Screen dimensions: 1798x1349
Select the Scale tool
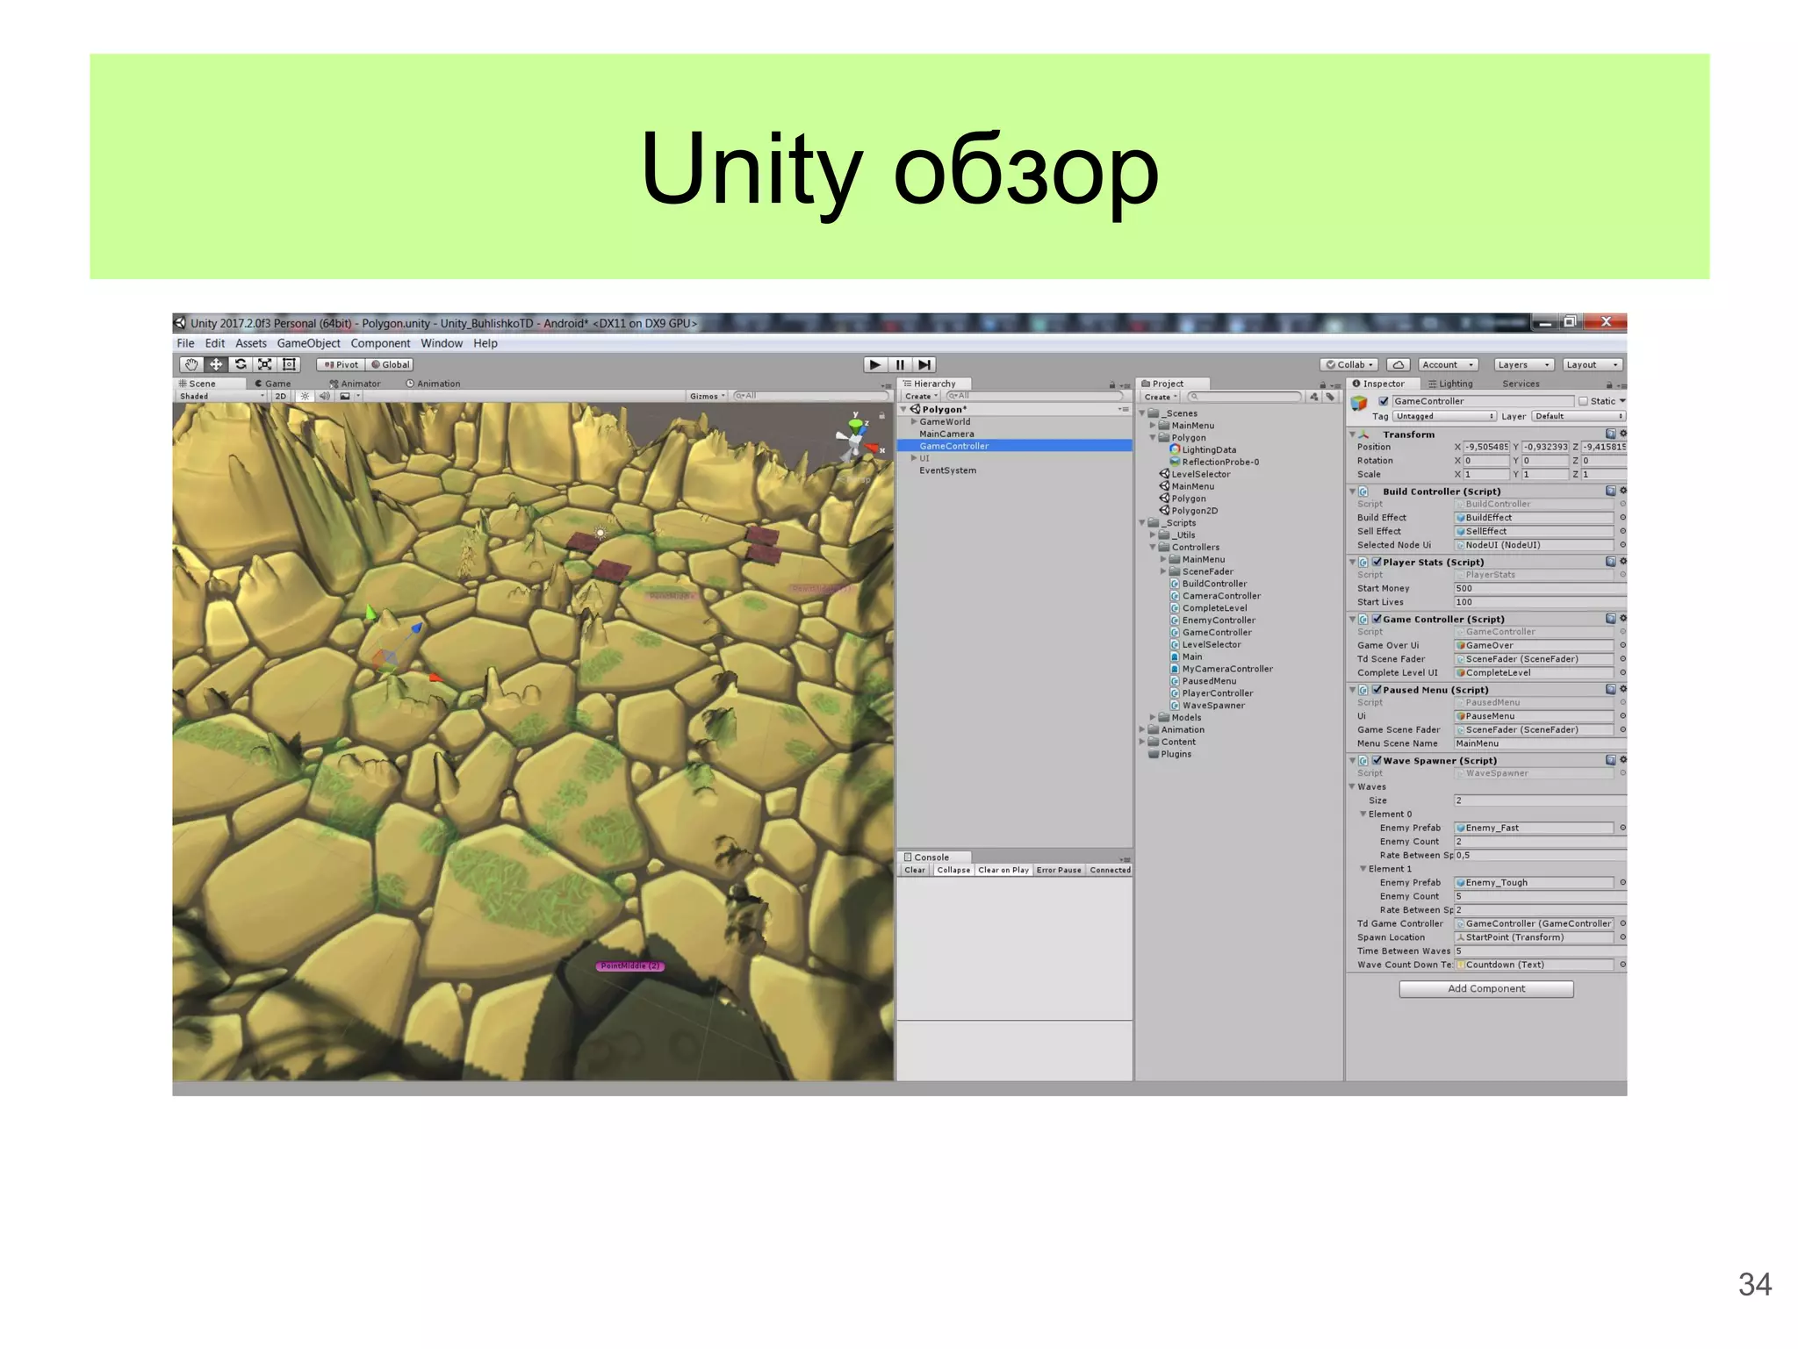264,364
